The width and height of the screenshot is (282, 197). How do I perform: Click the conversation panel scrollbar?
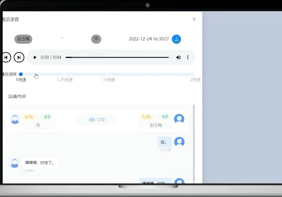194,144
